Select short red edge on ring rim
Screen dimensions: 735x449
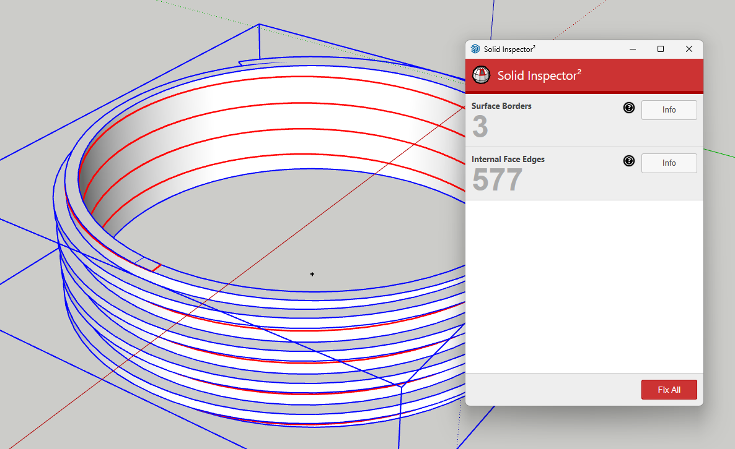tap(157, 268)
